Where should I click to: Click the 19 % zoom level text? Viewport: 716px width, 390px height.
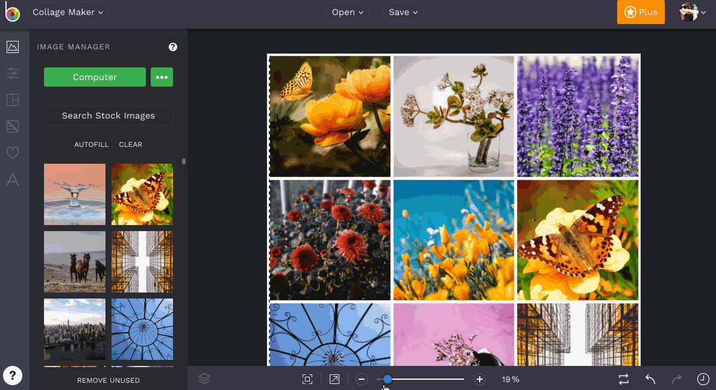tap(510, 380)
